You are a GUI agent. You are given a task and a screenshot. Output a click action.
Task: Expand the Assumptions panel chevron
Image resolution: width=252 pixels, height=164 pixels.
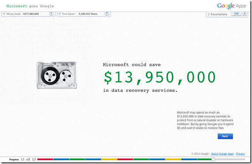tap(244, 14)
